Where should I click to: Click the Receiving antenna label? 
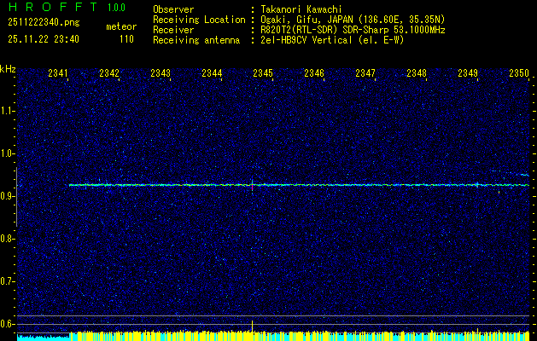pos(196,40)
